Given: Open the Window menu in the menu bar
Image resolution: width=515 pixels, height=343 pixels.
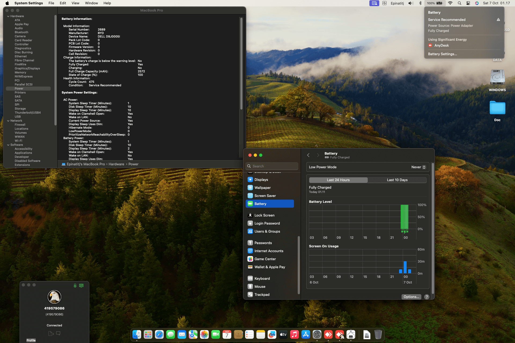Looking at the screenshot, I should (x=91, y=3).
